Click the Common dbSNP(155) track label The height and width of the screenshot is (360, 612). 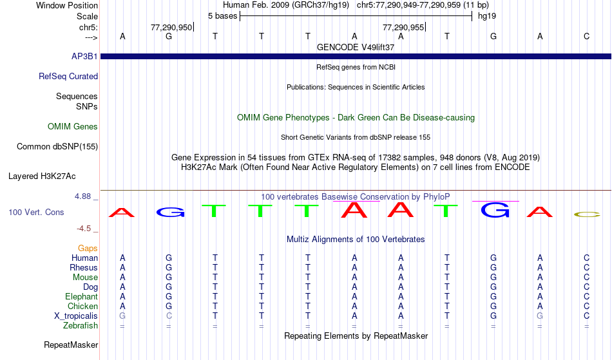57,146
